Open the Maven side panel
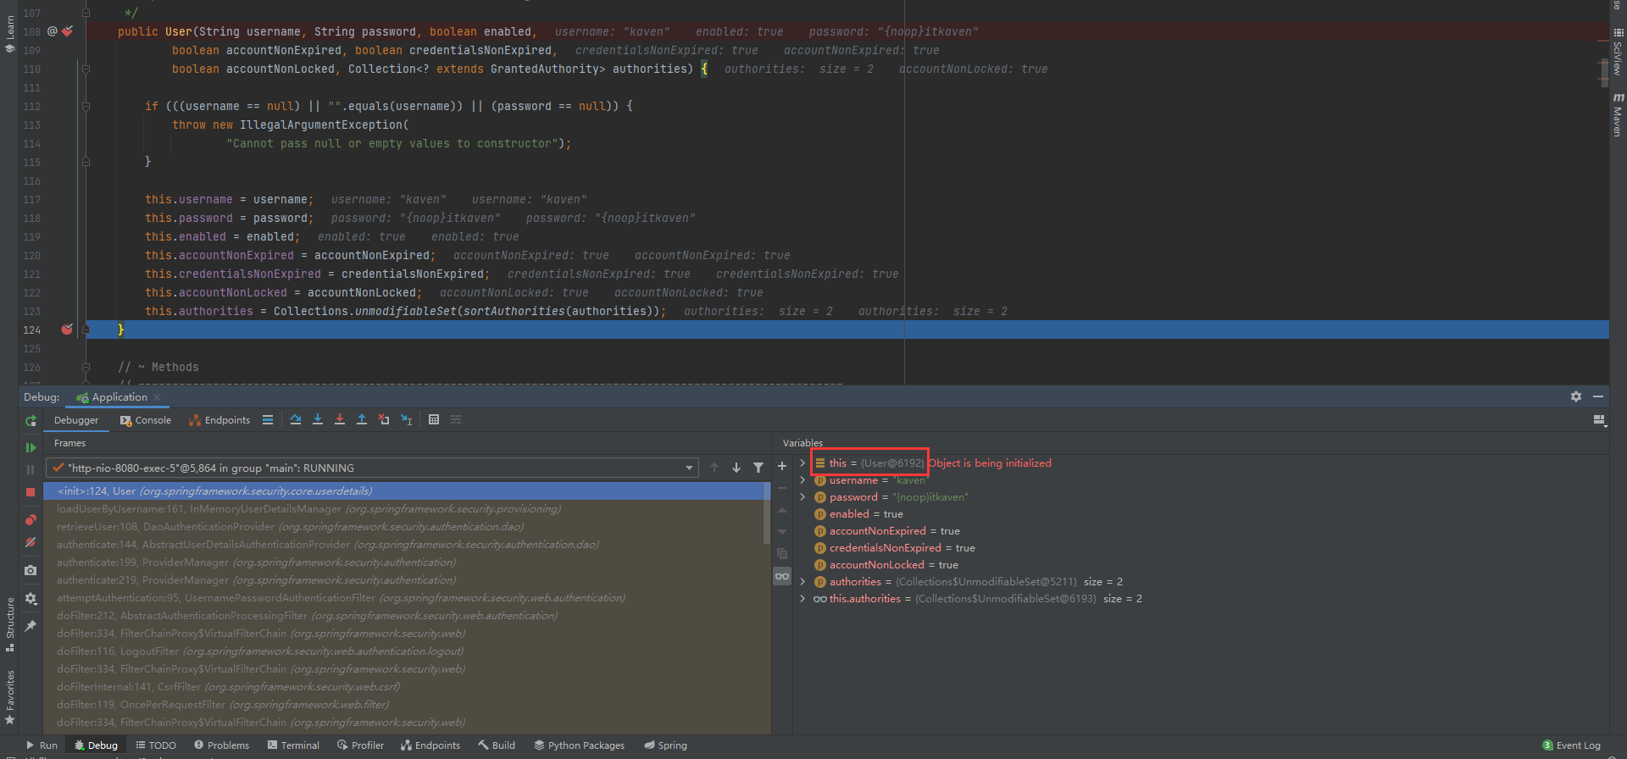The height and width of the screenshot is (759, 1627). [x=1618, y=114]
